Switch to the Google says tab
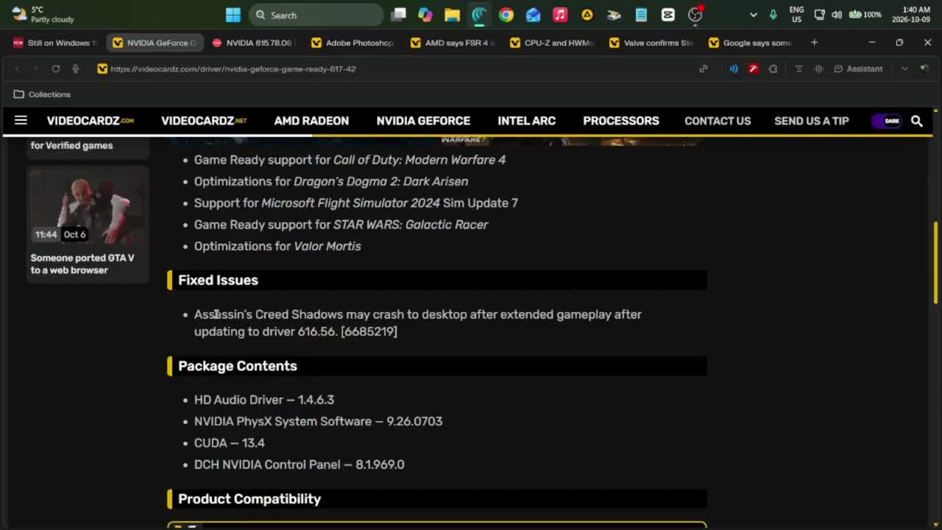Screen dimensions: 942x530 751,43
